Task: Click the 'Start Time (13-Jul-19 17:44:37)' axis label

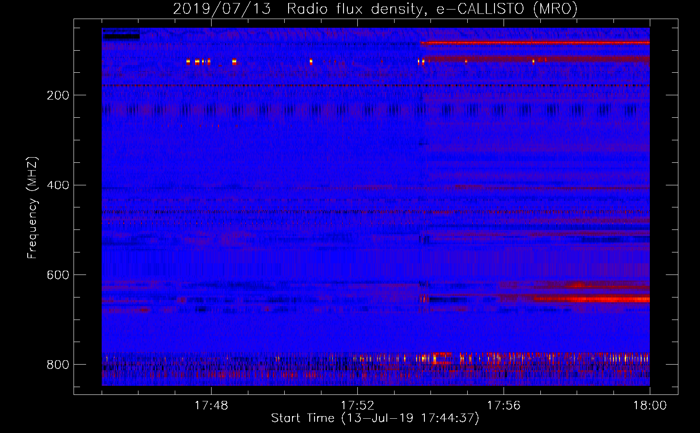Action: tap(375, 418)
